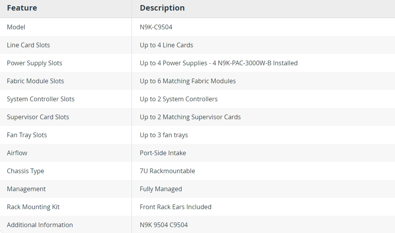Click the 'N9K 9504 C9504' additional information
Viewport: 395px width, 233px height.
tap(164, 225)
